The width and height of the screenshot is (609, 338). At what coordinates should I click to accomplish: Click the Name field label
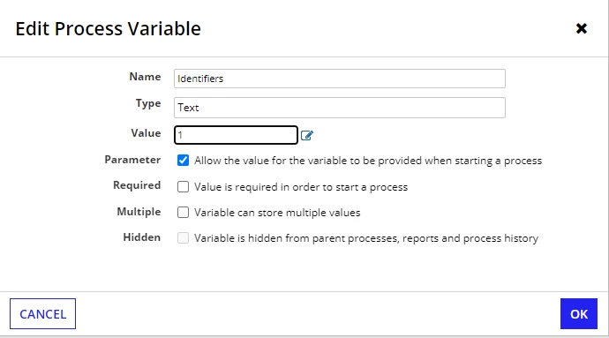coord(145,77)
